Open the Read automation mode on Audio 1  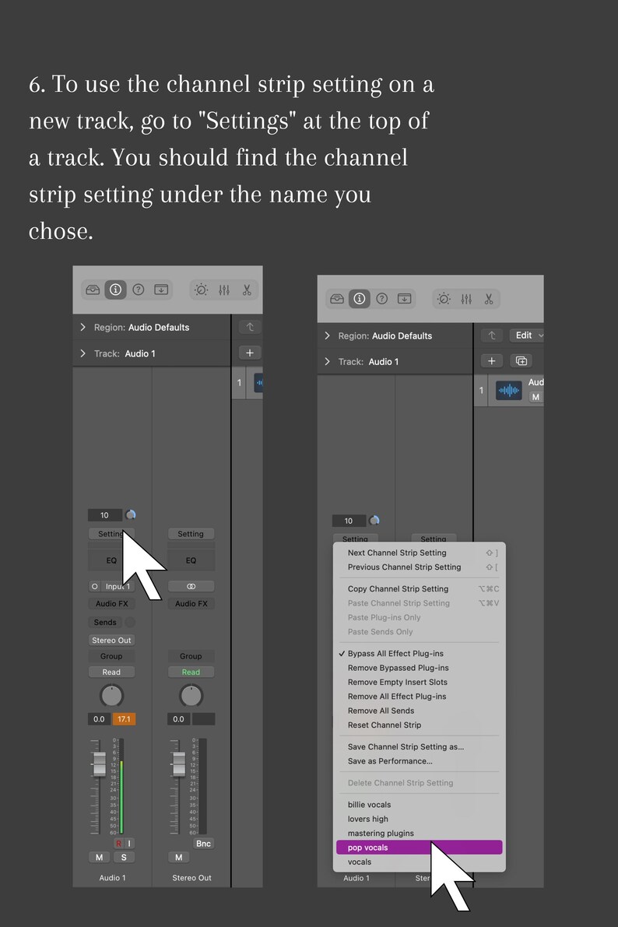pyautogui.click(x=111, y=672)
